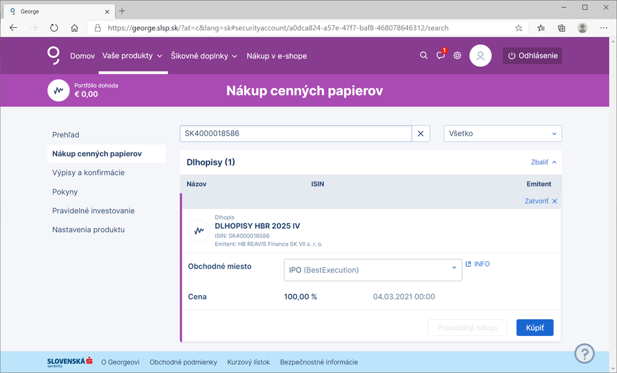617x373 pixels.
Task: Close the George browser tab
Action: coord(107,12)
